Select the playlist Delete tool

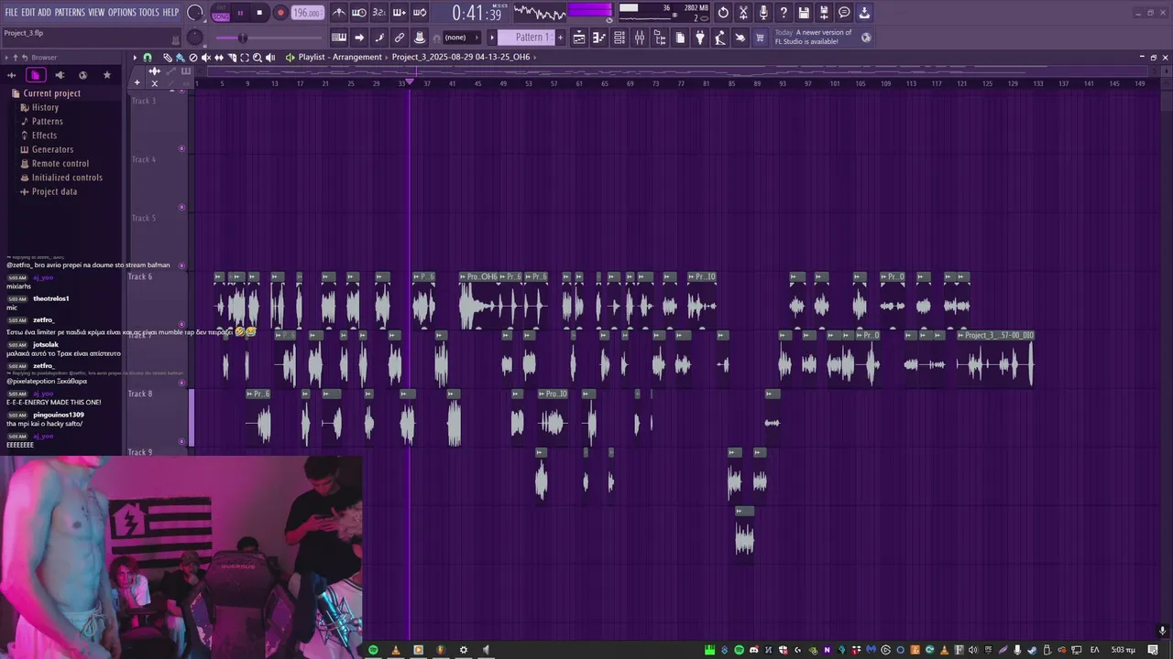193,58
